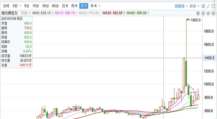Screen dimensions: 217x119
Task: Click the 1200.0 price axis label
Action: [209, 71]
